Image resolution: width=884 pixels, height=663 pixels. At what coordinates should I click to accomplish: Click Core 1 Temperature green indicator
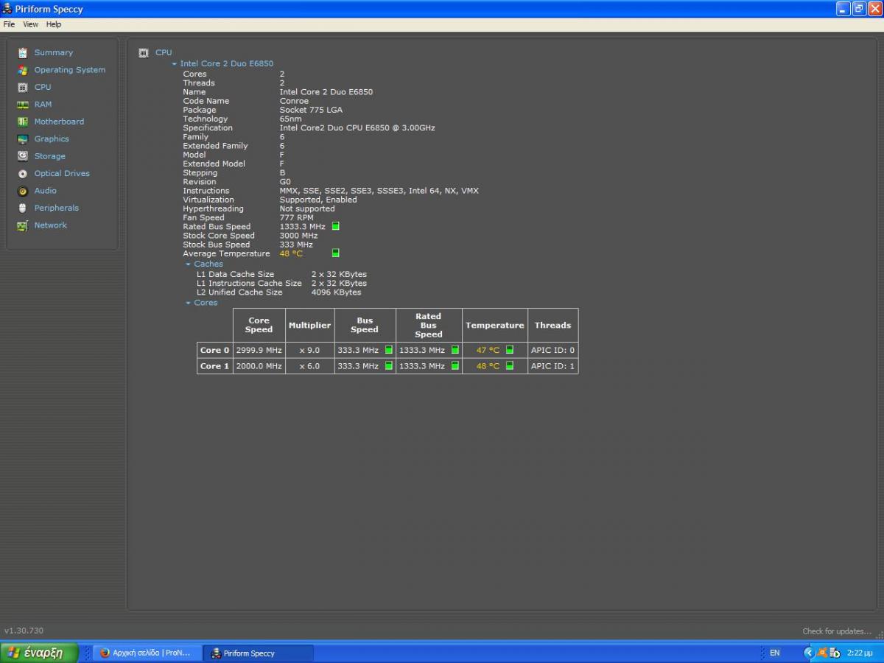(x=509, y=366)
